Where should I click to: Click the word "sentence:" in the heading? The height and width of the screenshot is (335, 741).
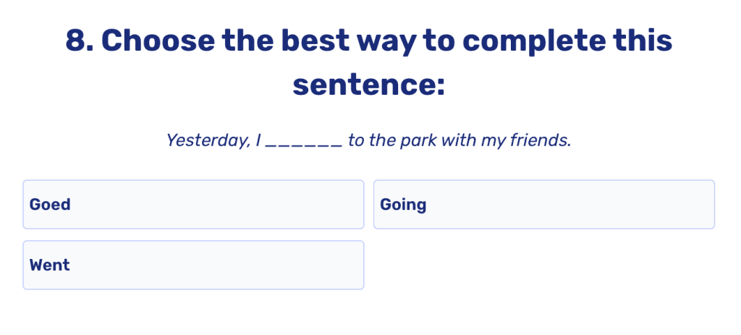pos(368,85)
